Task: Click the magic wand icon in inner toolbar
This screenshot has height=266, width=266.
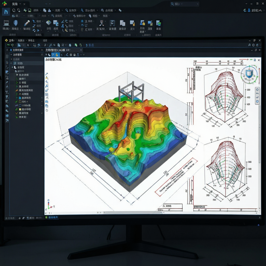Action: click(x=50, y=45)
